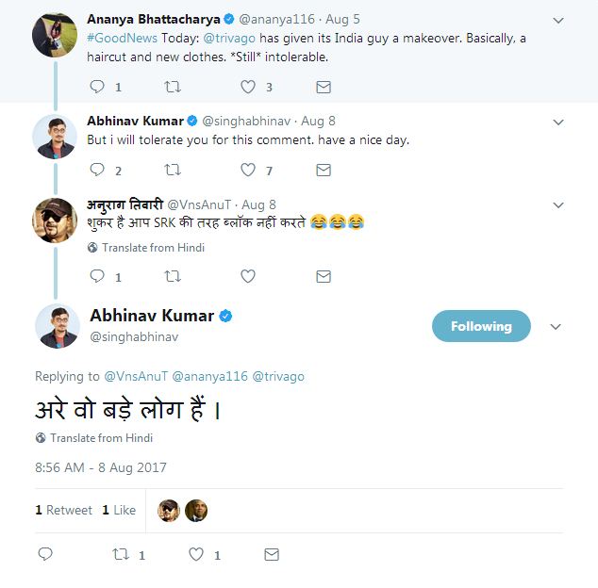Reply to Ananya Bhattacharya's tweet

click(97, 87)
